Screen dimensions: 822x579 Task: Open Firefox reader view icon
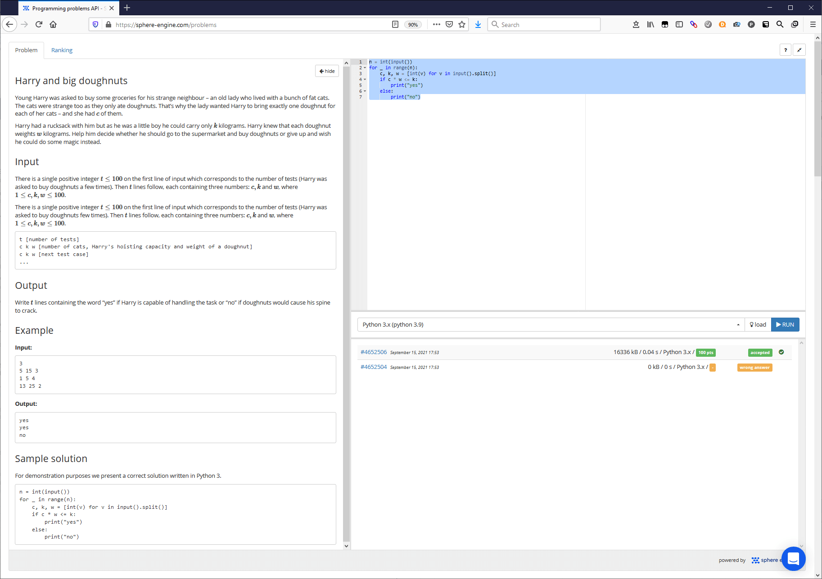click(395, 24)
